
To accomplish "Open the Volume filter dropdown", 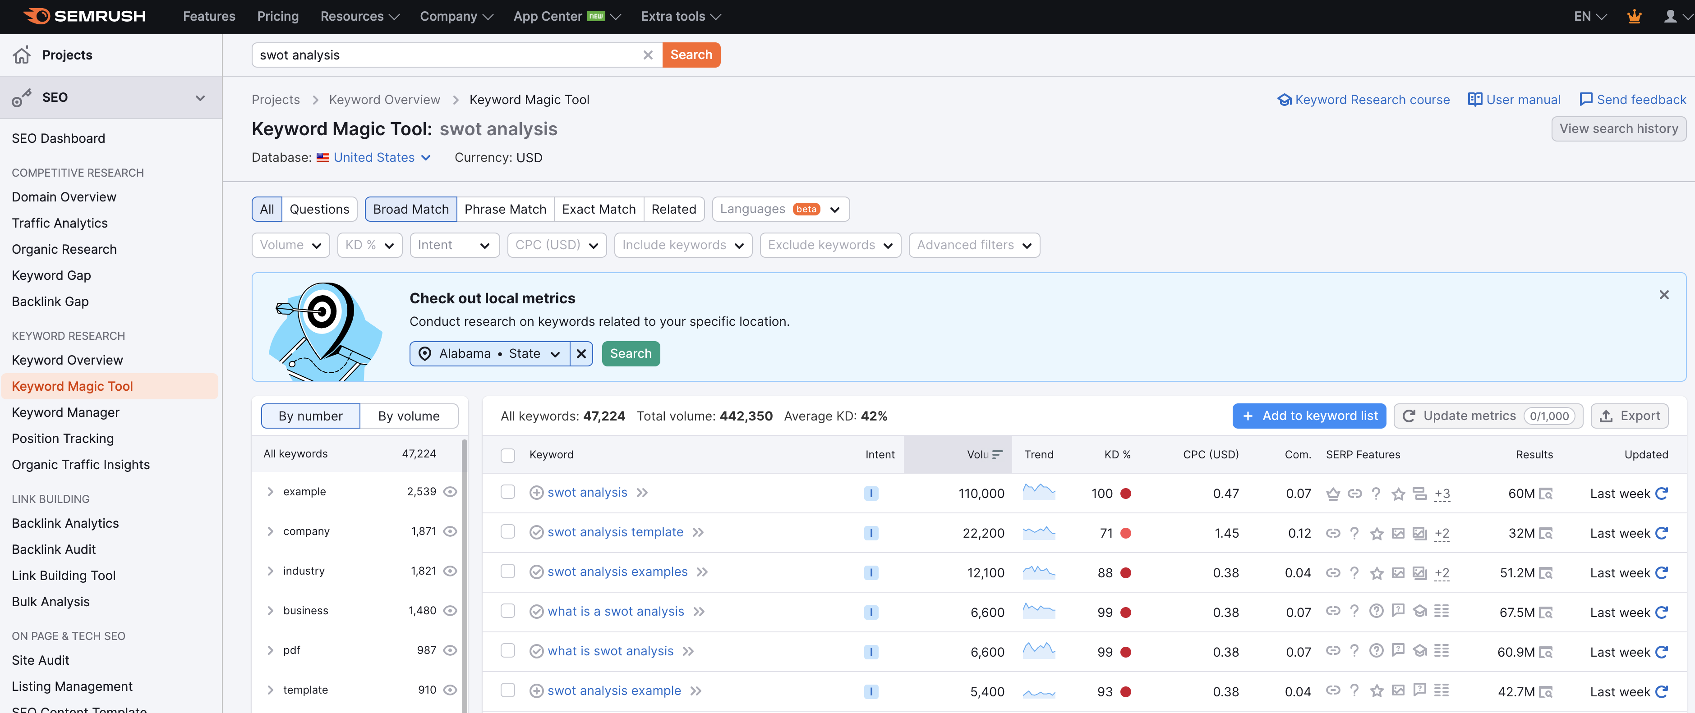I will [x=290, y=245].
